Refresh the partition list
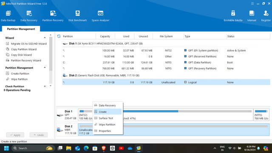The image size is (272, 153). (x=59, y=36)
